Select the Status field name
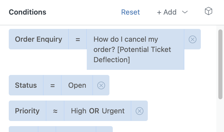This screenshot has width=224, height=132. point(26,85)
